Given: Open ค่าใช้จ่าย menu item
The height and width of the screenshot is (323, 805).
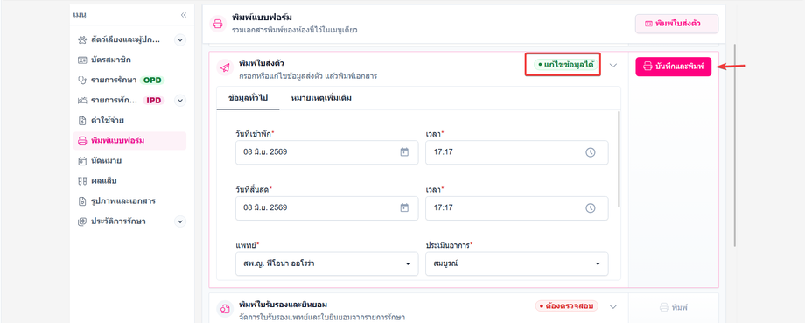Looking at the screenshot, I should pos(129,120).
